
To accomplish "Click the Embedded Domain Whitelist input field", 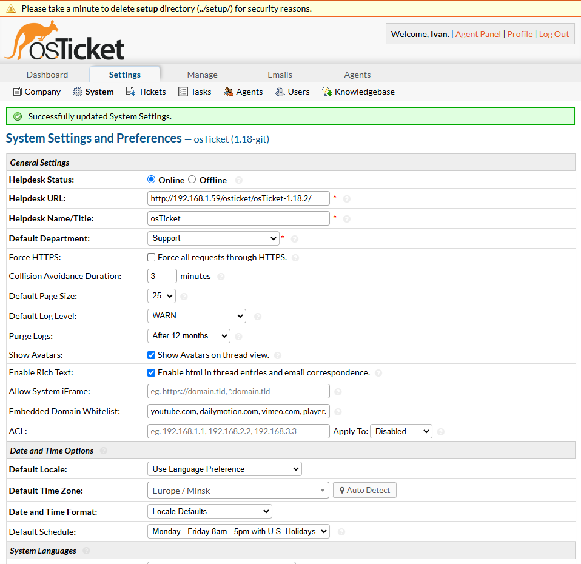I will (x=238, y=411).
